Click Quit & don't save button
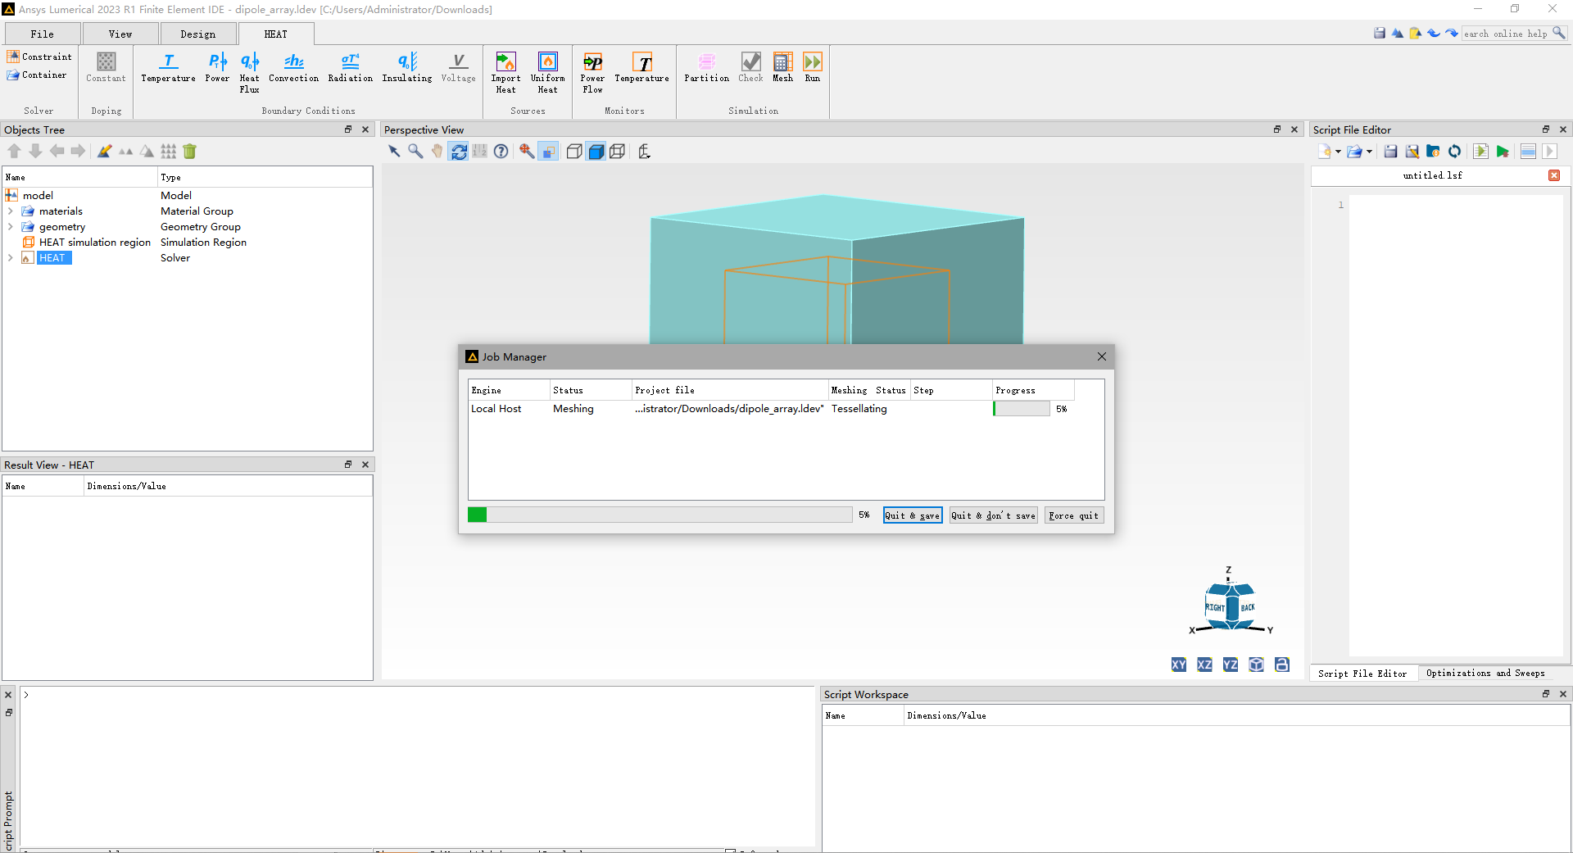This screenshot has height=853, width=1573. pos(993,515)
